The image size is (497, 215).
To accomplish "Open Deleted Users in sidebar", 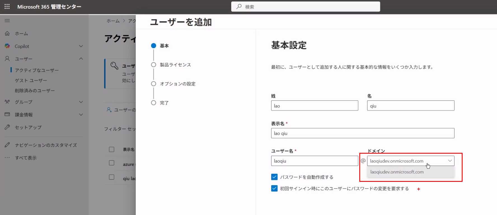I will (35, 91).
